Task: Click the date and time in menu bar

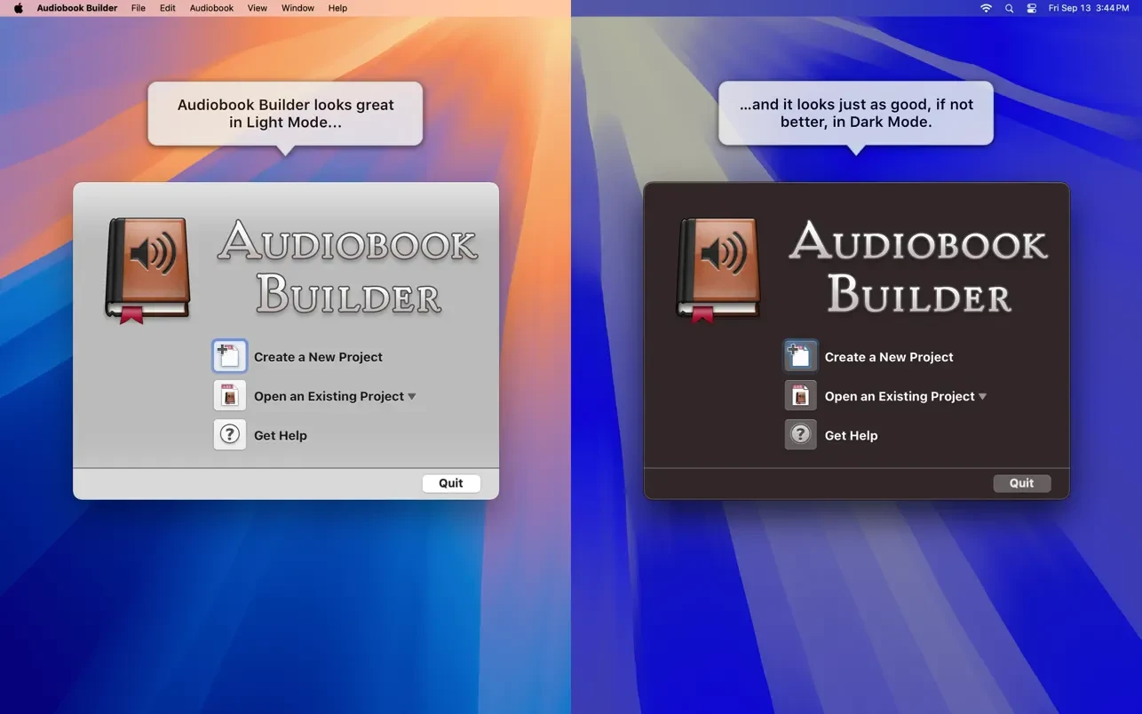Action: click(1089, 8)
